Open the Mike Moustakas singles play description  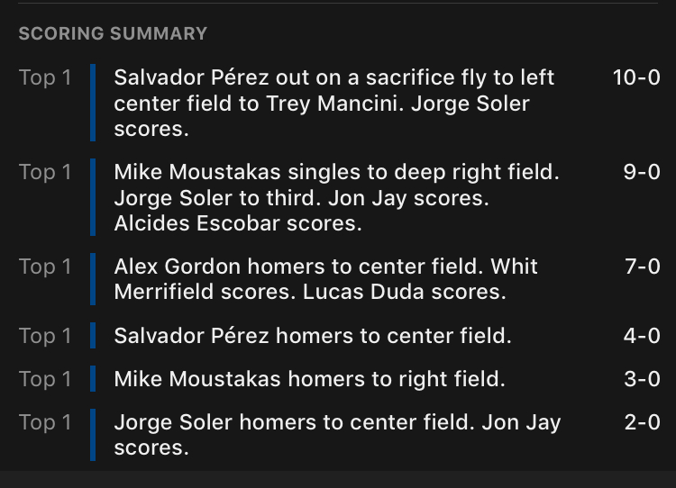point(337,198)
